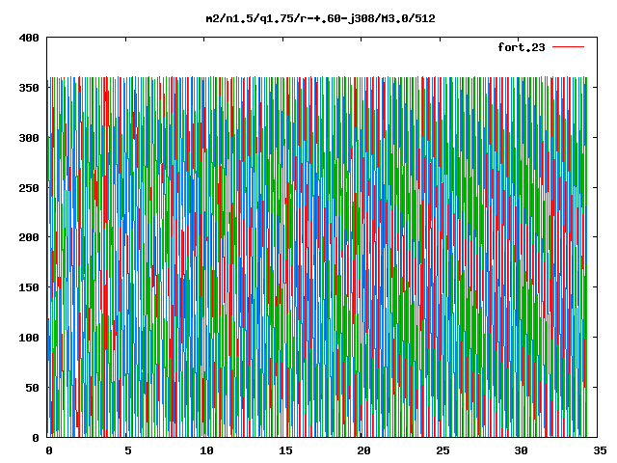This screenshot has height=463, width=617.
Task: Click the x-axis label 15
Action: (x=285, y=450)
